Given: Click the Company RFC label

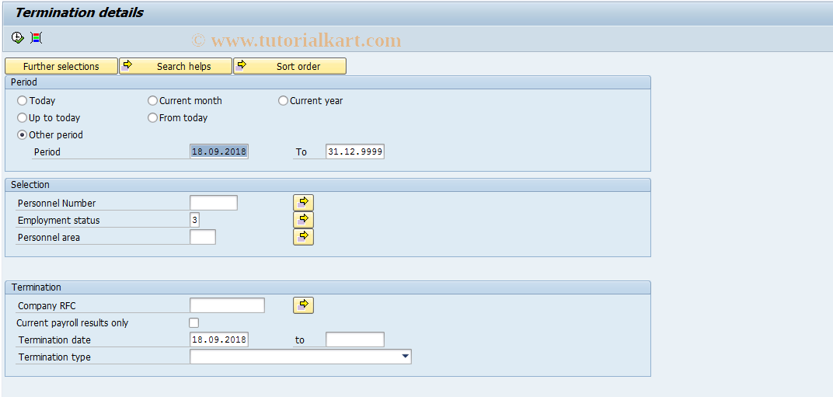Looking at the screenshot, I should (x=47, y=306).
